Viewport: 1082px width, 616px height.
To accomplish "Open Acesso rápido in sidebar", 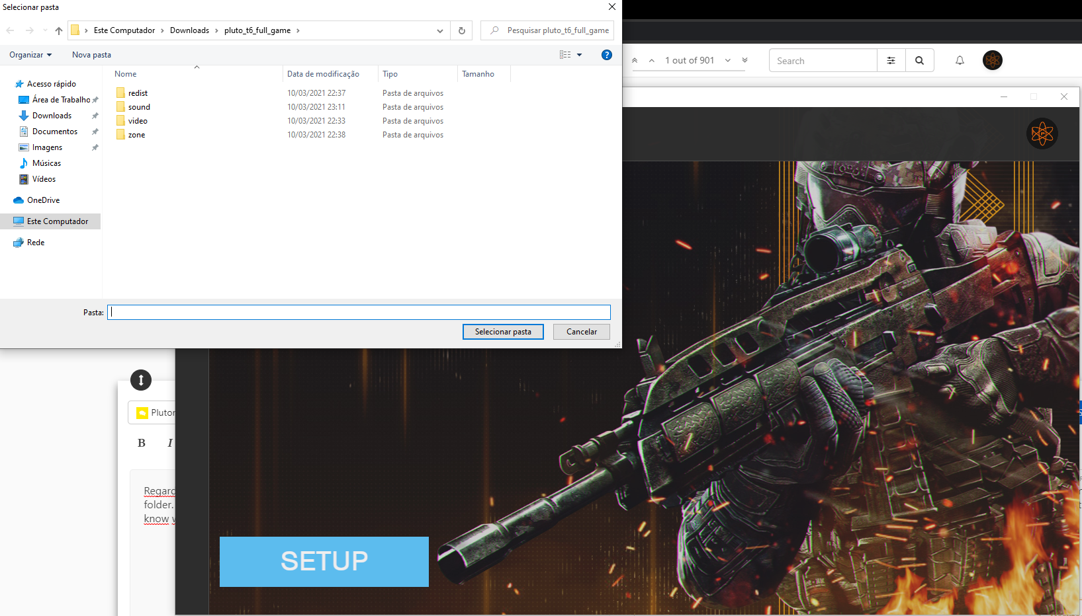I will tap(52, 84).
